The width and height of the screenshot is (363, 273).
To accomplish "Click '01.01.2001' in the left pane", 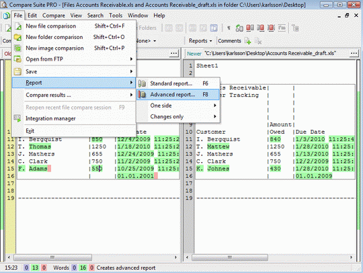I will [135, 176].
